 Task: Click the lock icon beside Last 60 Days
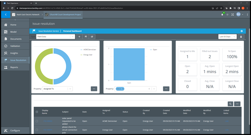coord(241,37)
